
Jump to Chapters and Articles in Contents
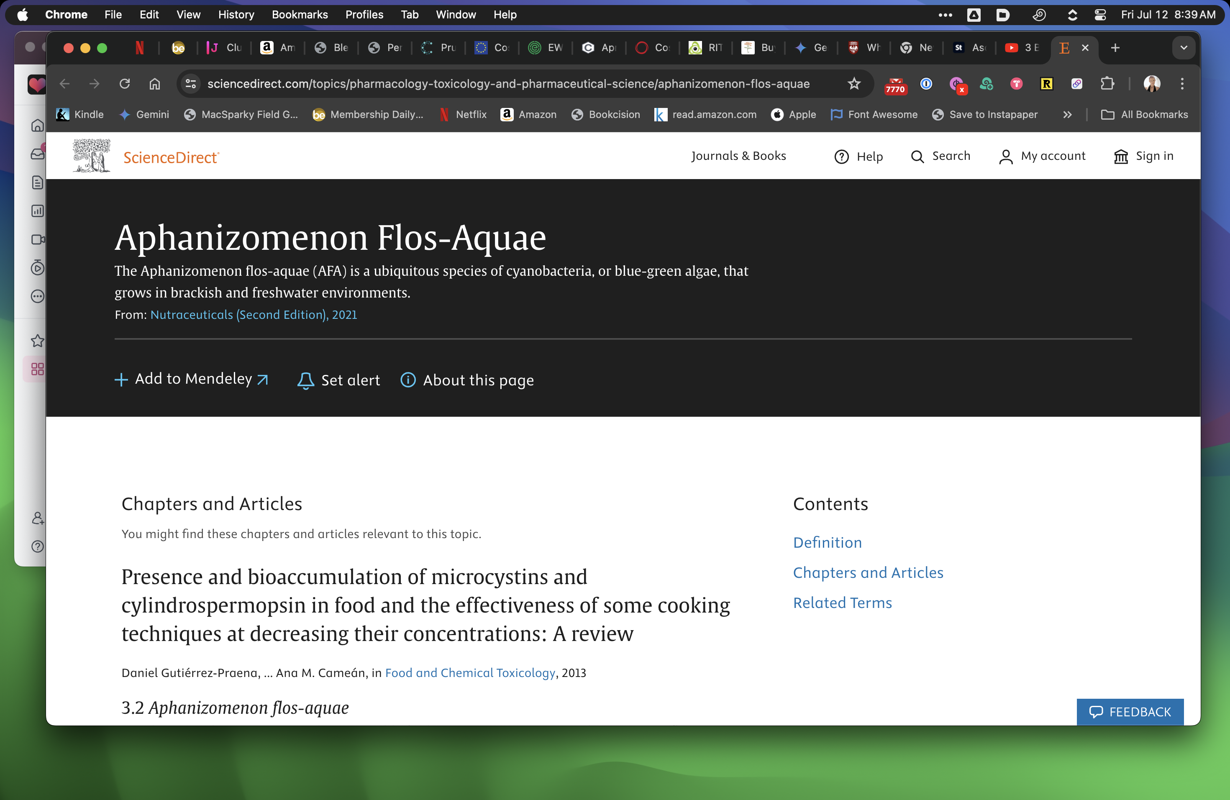coord(868,573)
